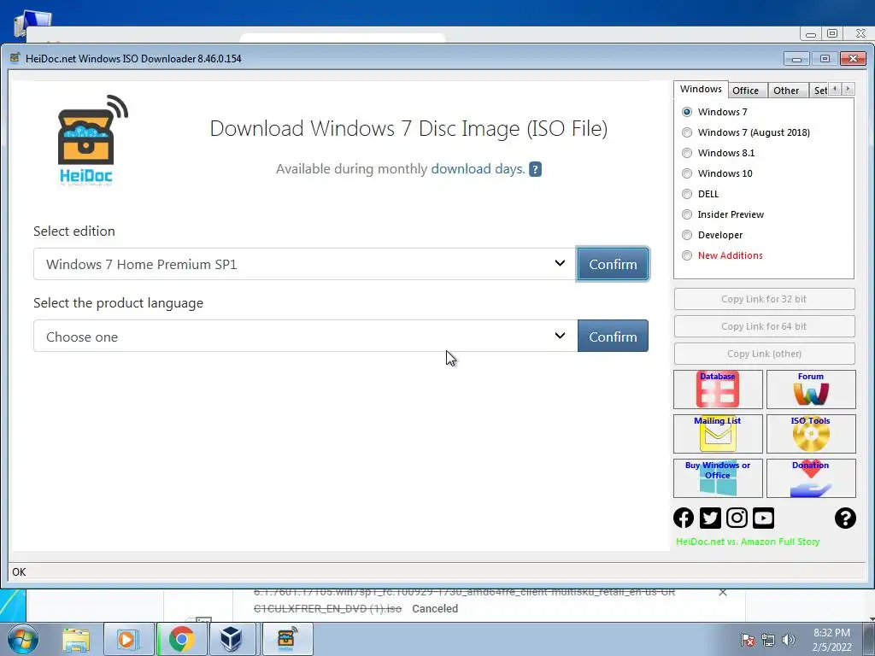This screenshot has width=875, height=656.
Task: Expand the product language dropdown
Action: click(305, 336)
